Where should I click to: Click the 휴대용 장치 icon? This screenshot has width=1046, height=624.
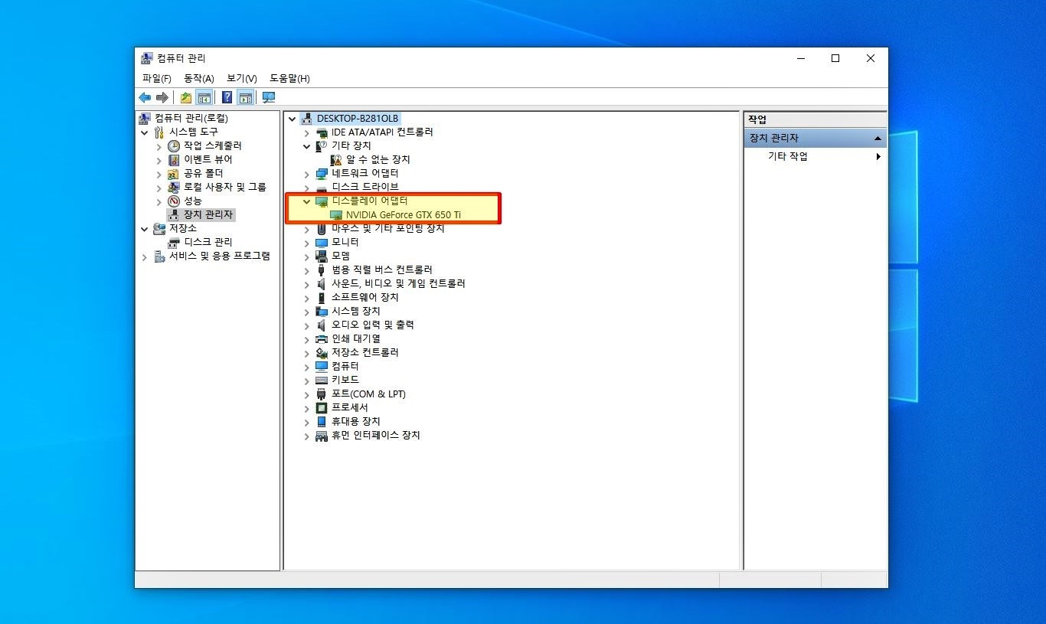pos(322,421)
